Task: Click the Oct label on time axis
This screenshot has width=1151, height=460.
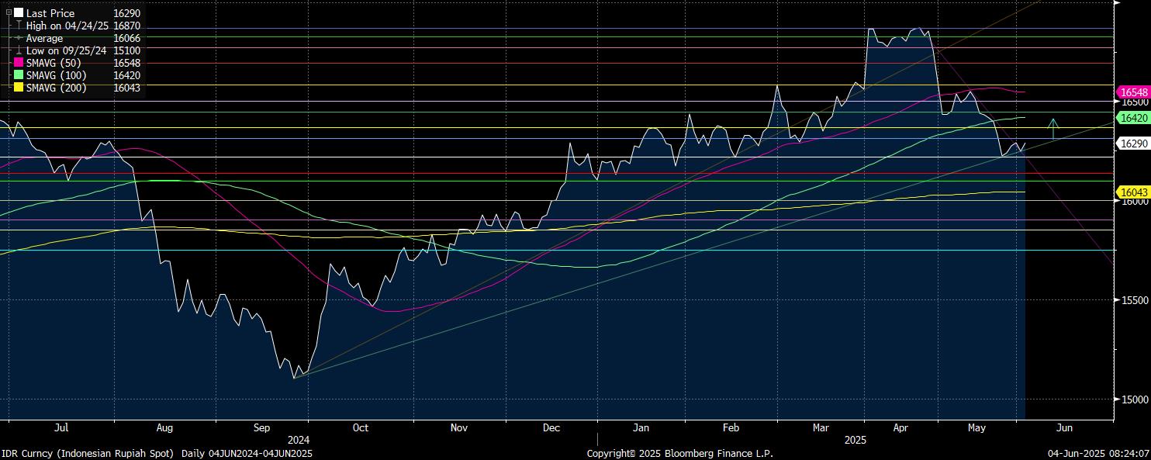Action: pyautogui.click(x=360, y=427)
